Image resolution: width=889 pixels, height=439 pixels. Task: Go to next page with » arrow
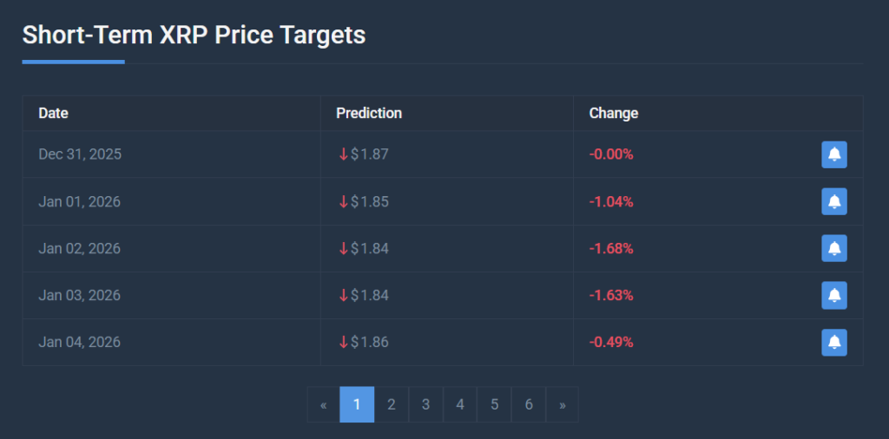click(x=563, y=404)
